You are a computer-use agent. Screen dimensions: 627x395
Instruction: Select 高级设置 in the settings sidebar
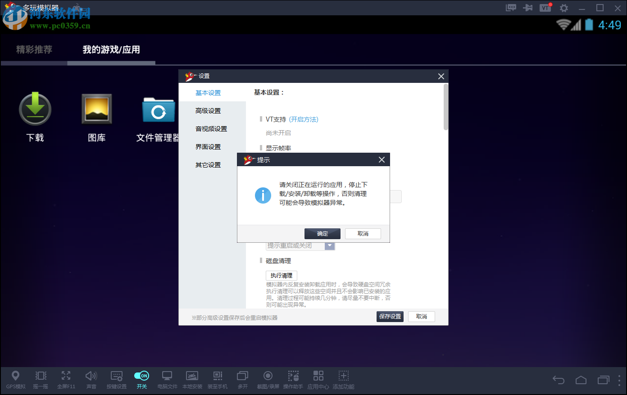(x=207, y=111)
